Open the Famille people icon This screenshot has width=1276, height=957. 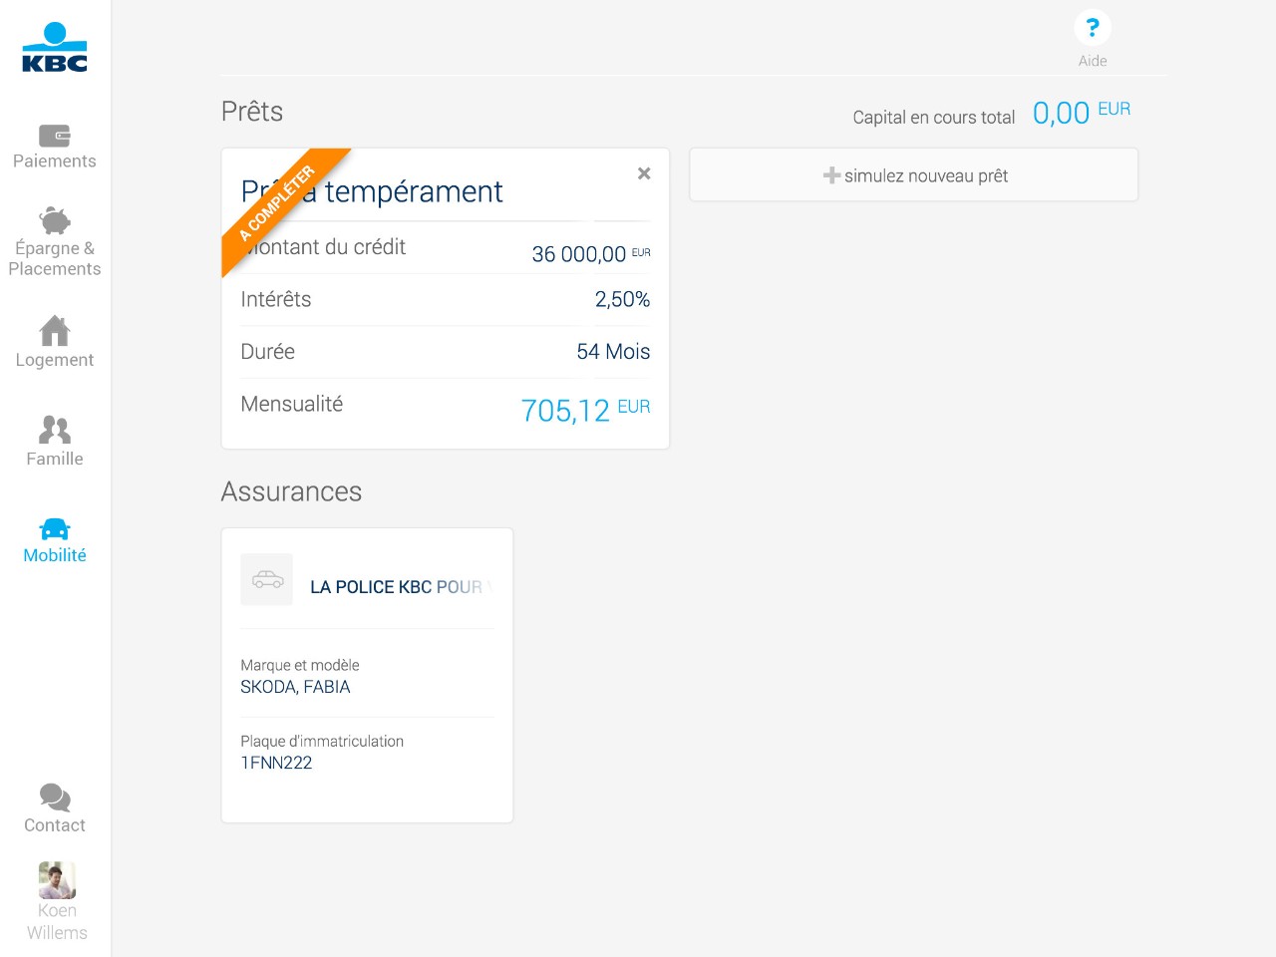coord(55,430)
